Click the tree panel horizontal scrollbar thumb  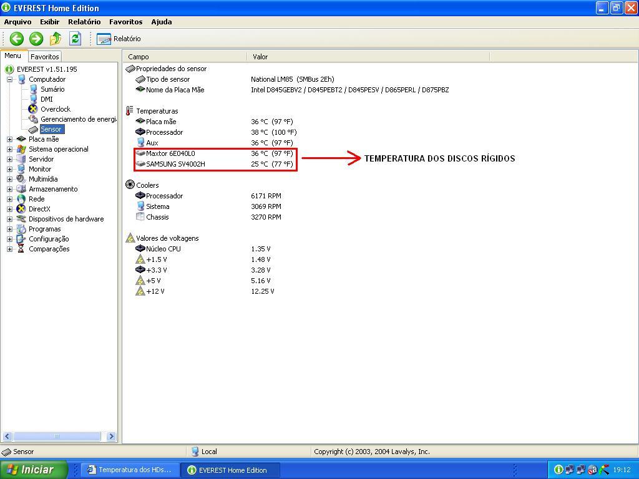(x=57, y=436)
